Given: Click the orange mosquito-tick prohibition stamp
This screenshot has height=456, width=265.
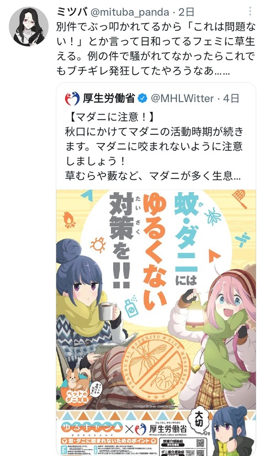Looking at the screenshot, I should point(156,366).
